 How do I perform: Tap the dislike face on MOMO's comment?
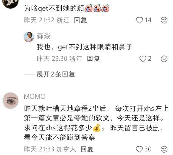pos(164,149)
